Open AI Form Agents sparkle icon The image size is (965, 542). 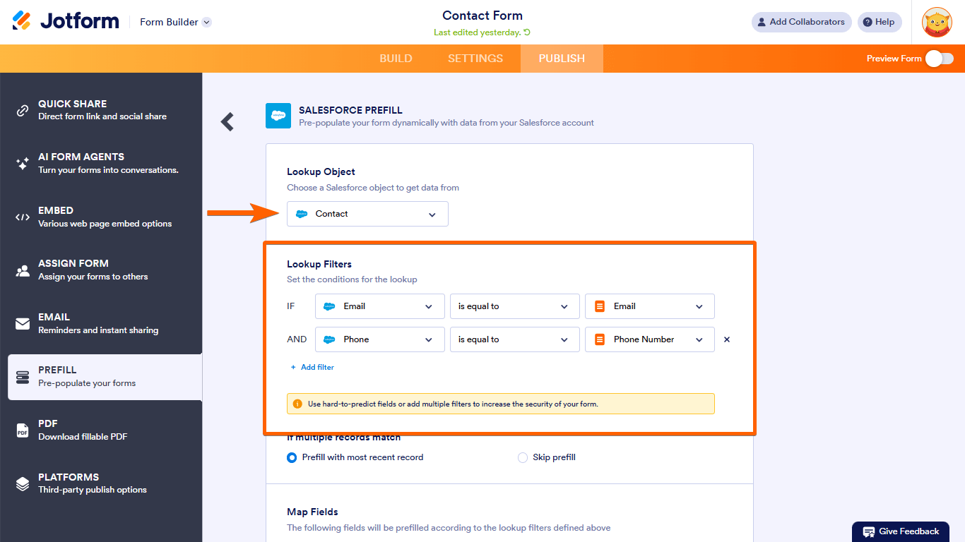click(x=23, y=164)
